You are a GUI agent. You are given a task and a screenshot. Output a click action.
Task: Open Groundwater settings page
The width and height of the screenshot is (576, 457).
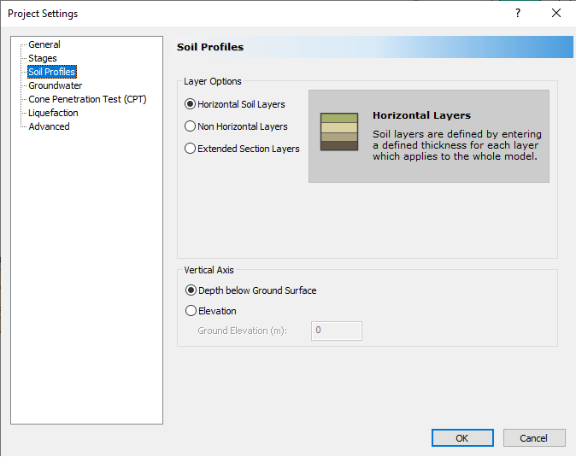tap(56, 85)
